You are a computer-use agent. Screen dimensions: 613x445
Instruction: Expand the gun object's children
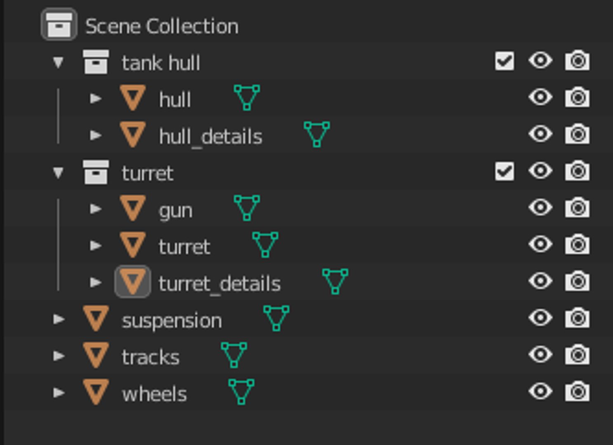click(x=96, y=209)
